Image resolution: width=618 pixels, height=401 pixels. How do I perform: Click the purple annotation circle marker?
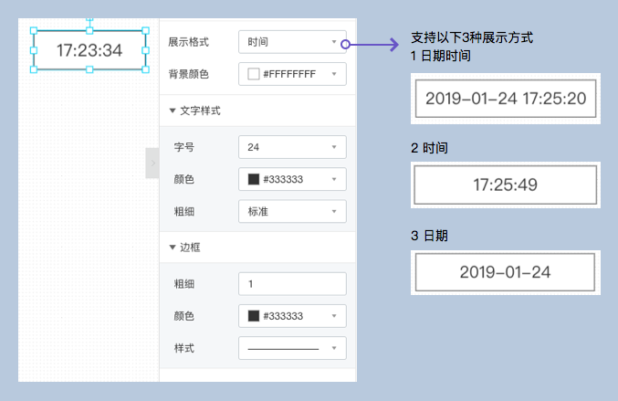[344, 43]
